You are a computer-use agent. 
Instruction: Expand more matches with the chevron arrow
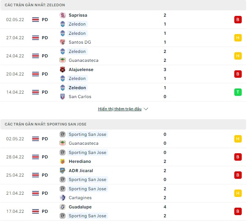146,109
